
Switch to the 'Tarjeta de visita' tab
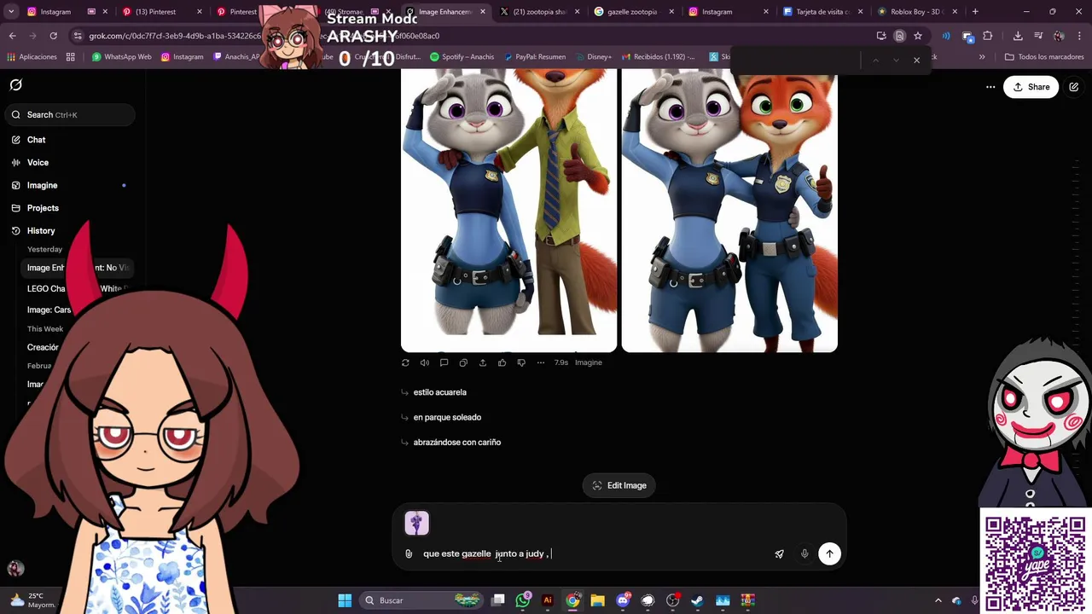pos(822,12)
